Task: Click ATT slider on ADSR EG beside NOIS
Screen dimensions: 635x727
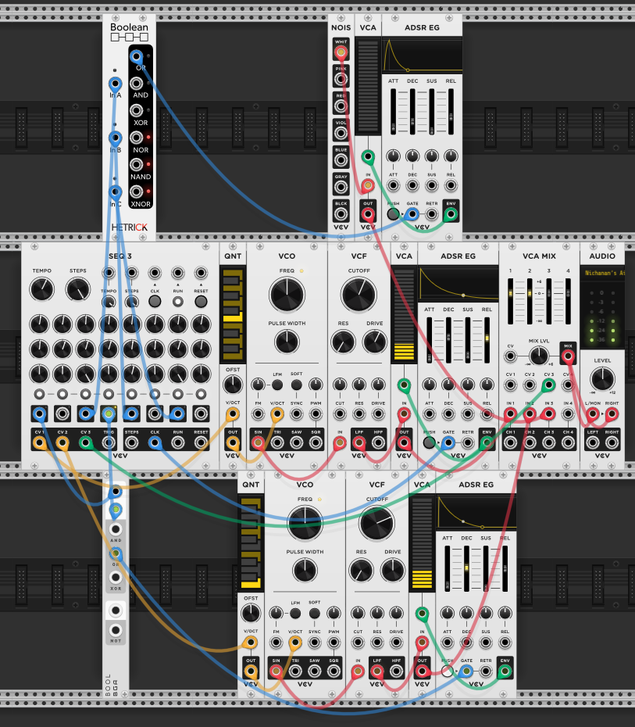Action: pyautogui.click(x=393, y=112)
